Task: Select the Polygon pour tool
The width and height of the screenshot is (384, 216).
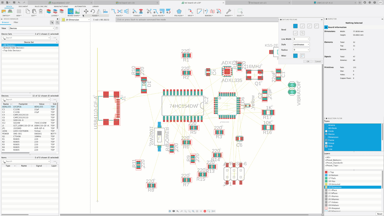Action: [x=179, y=11]
